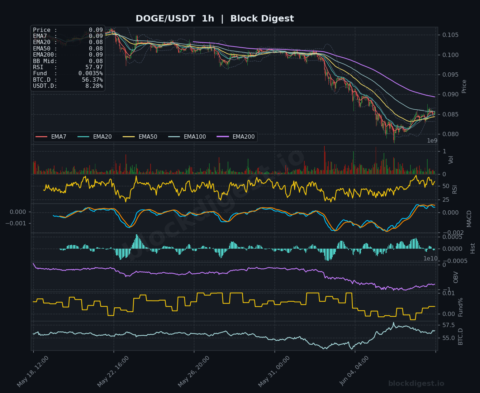
Task: Click the USDT.D value "8.28%"
Action: [94, 86]
